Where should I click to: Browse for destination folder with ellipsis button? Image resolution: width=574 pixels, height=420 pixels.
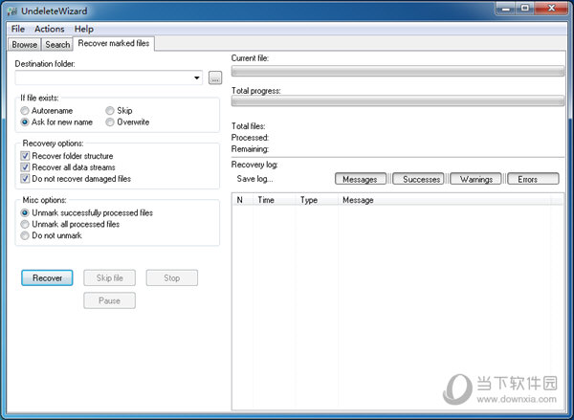pyautogui.click(x=215, y=77)
